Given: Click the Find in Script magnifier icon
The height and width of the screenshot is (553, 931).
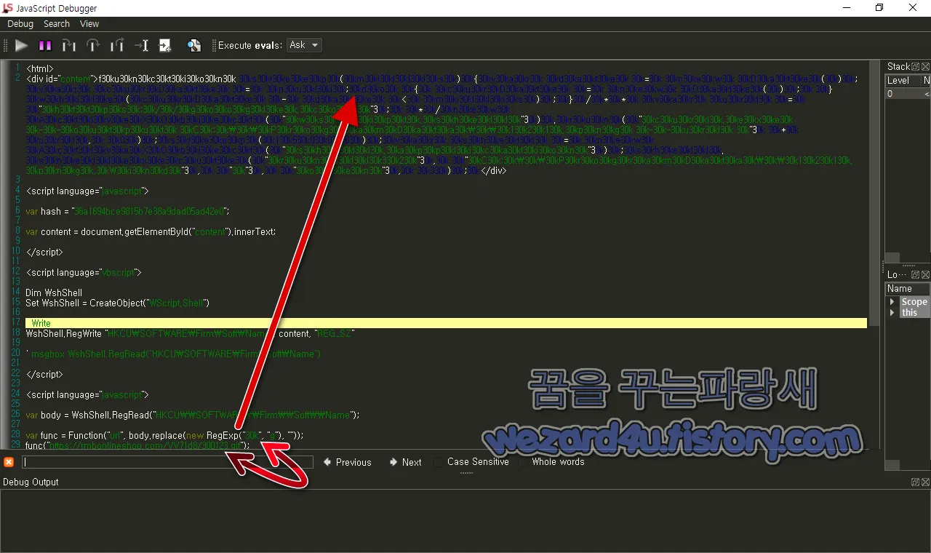Looking at the screenshot, I should point(194,45).
